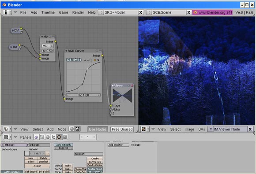Click the Mix node preview sphere icon

50,37
